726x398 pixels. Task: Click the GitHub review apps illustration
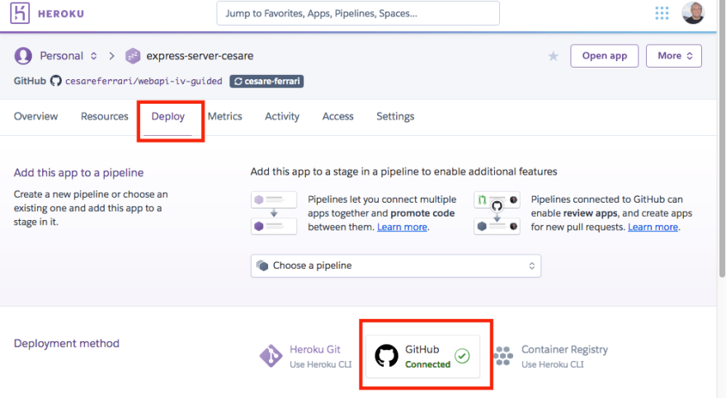(x=497, y=213)
